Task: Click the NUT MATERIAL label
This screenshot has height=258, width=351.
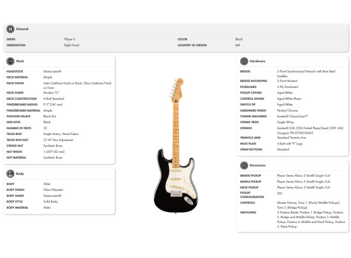Action: [x=16, y=158]
